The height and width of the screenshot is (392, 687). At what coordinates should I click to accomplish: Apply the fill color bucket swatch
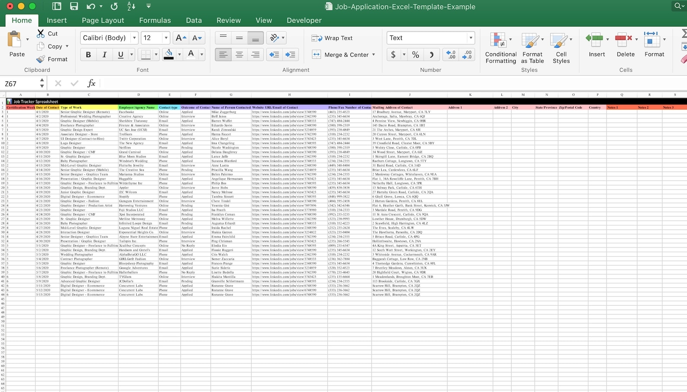coord(169,55)
